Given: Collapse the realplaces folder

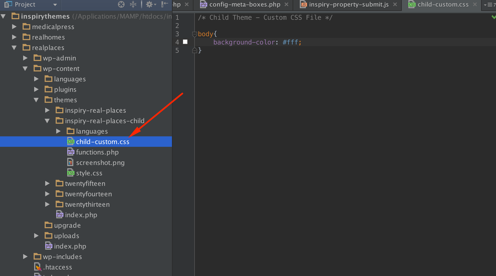Looking at the screenshot, I should (14, 48).
